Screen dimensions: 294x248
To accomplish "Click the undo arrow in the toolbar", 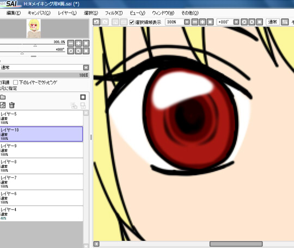I will tap(96, 22).
